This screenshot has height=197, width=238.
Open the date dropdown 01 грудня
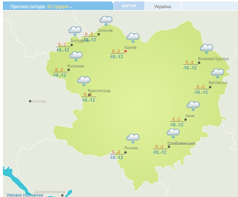pyautogui.click(x=60, y=7)
